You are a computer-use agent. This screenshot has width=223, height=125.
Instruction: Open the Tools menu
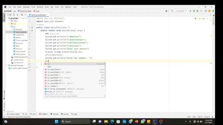tap(57, 7)
